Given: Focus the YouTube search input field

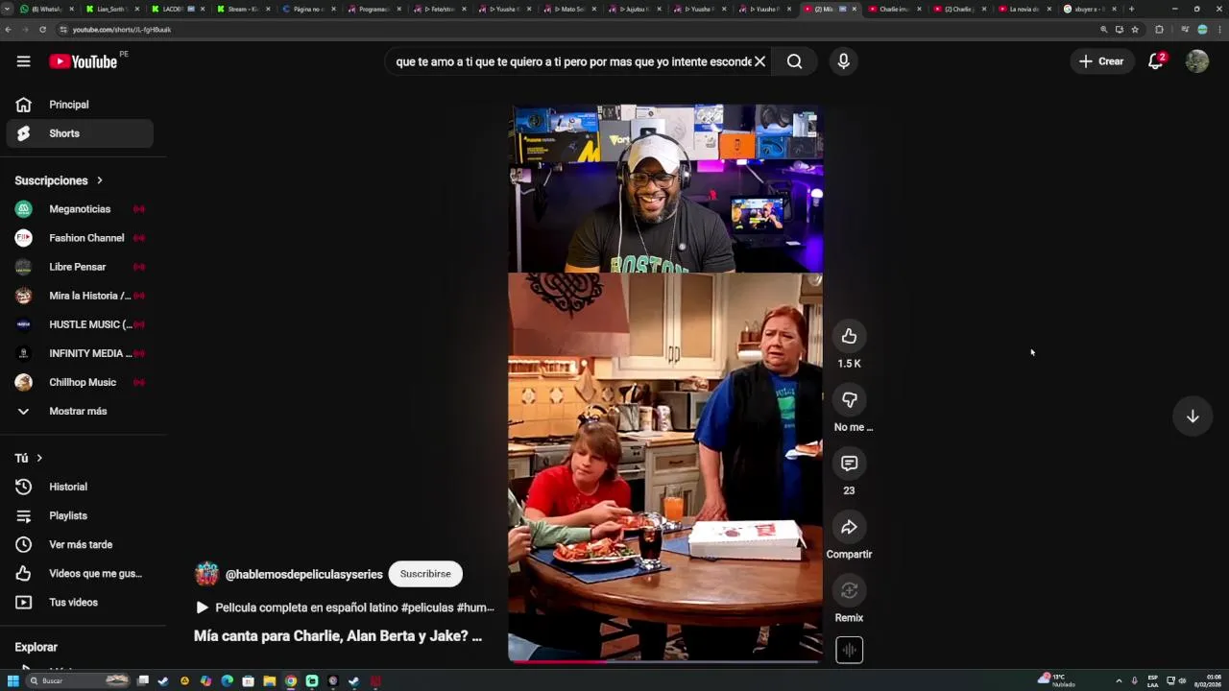Looking at the screenshot, I should coord(574,61).
